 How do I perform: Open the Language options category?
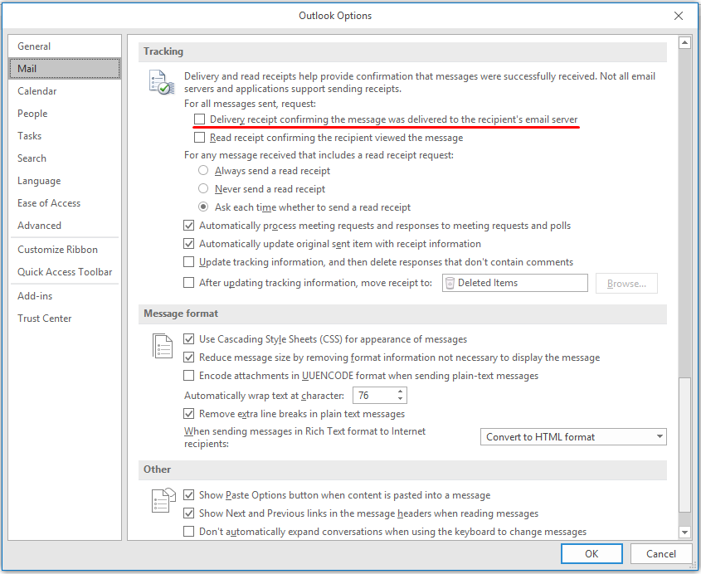(65, 181)
